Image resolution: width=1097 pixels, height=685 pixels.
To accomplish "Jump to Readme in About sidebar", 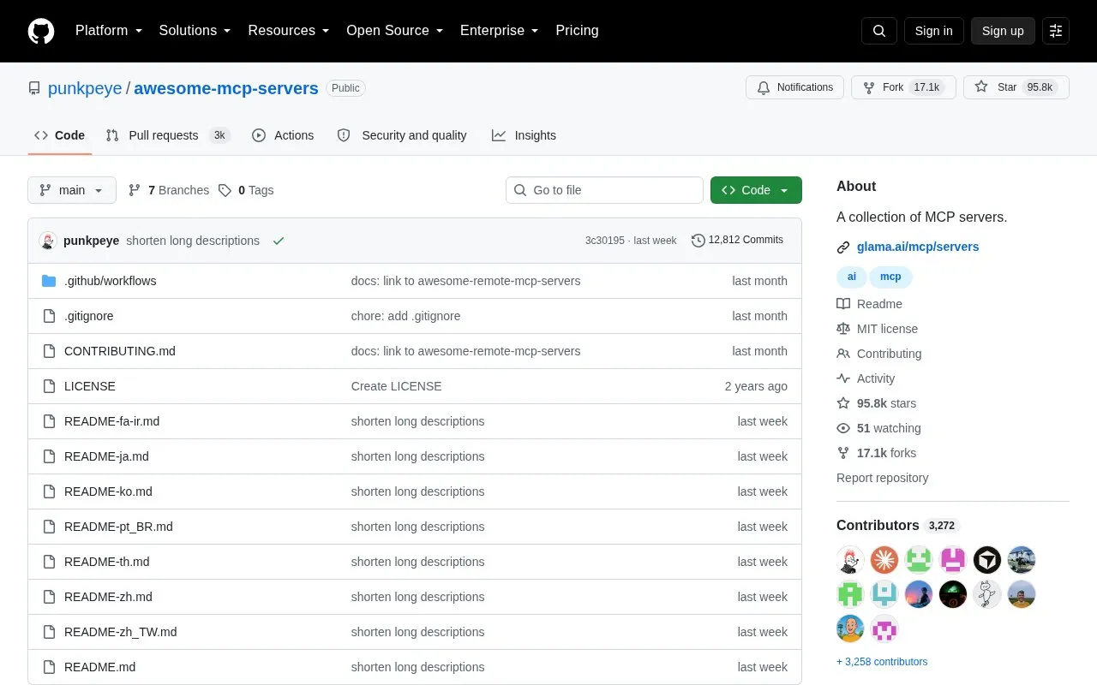I will (x=869, y=304).
